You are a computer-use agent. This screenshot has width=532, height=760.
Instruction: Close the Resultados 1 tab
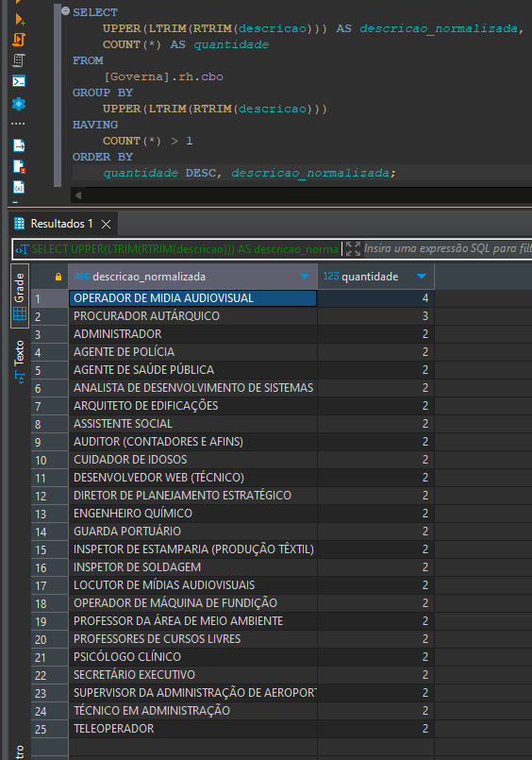(106, 224)
